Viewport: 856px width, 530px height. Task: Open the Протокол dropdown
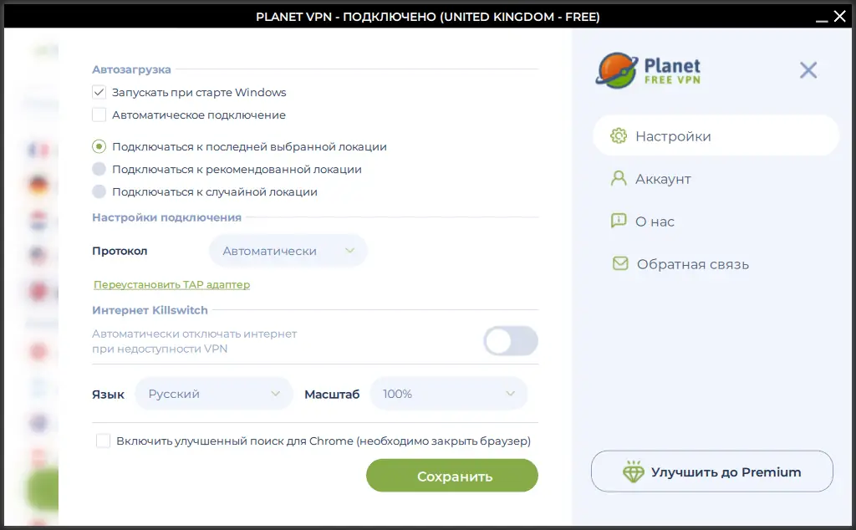tap(288, 251)
